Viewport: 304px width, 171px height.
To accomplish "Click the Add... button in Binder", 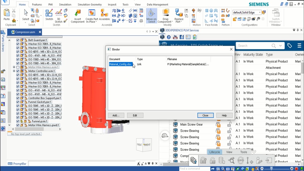I will click(x=116, y=115).
